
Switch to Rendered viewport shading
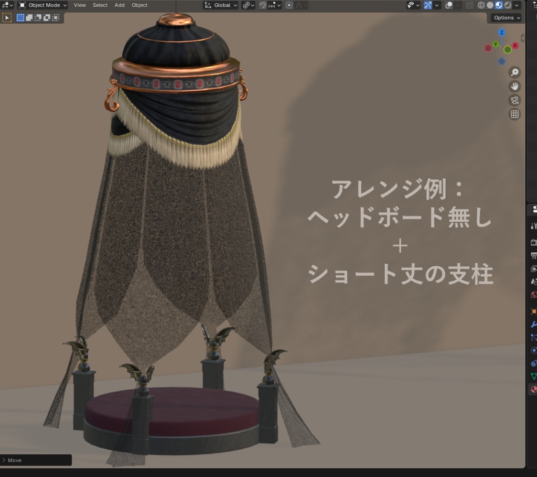[508, 5]
